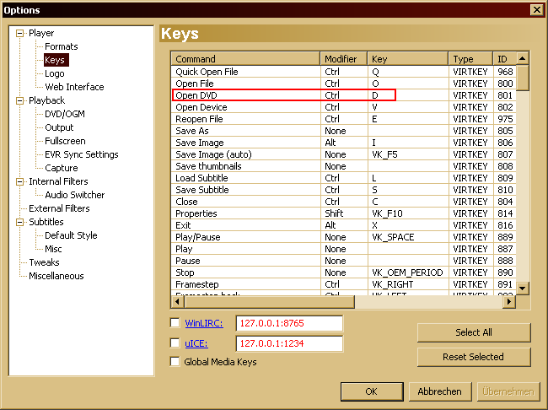
Task: Click the Select All button
Action: [x=473, y=332]
